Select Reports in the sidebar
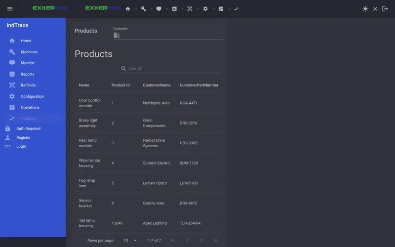 coord(33,74)
